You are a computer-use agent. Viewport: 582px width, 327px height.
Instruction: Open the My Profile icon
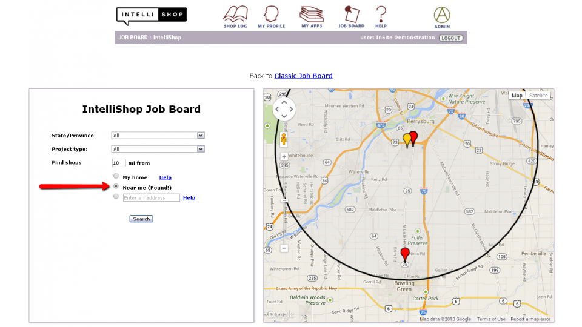[271, 15]
